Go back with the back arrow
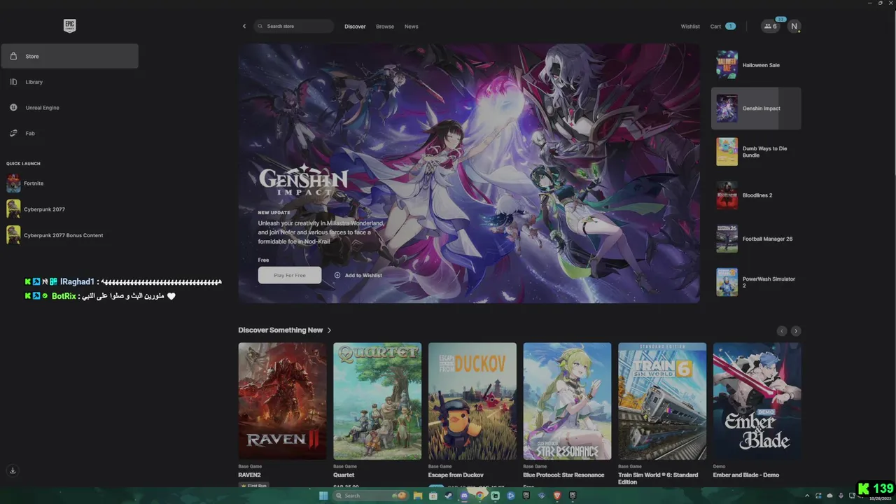Image resolution: width=896 pixels, height=504 pixels. [x=244, y=26]
